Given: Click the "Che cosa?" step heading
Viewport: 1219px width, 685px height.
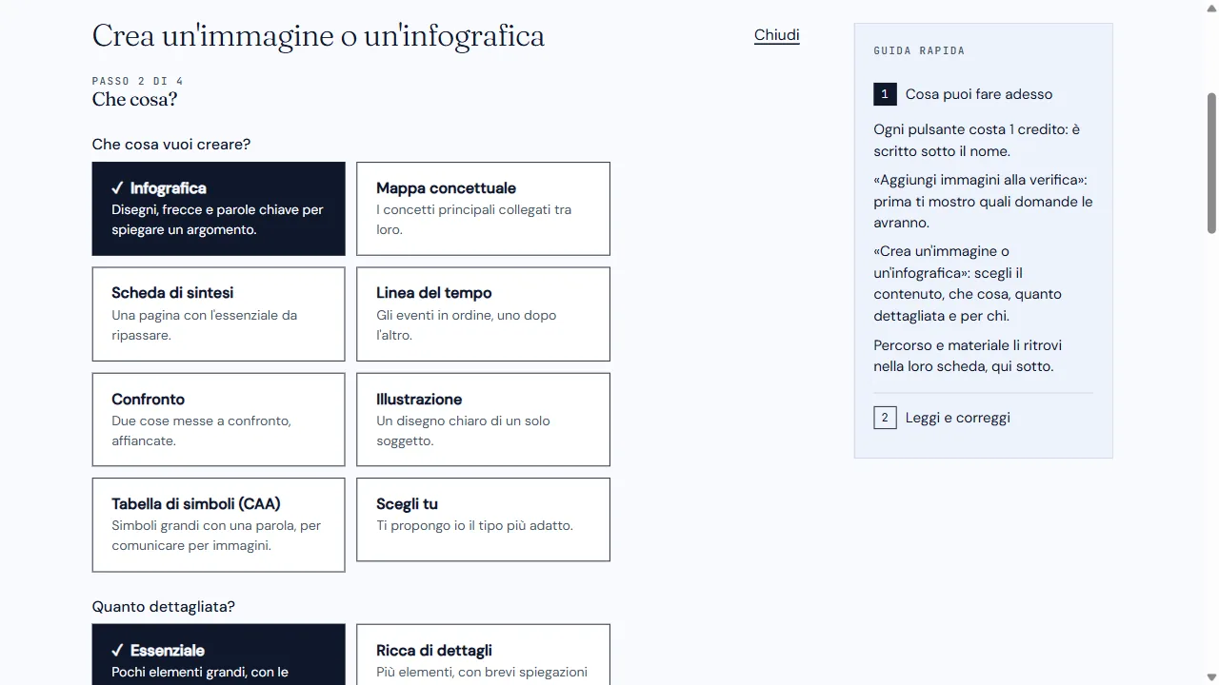Looking at the screenshot, I should [x=134, y=100].
